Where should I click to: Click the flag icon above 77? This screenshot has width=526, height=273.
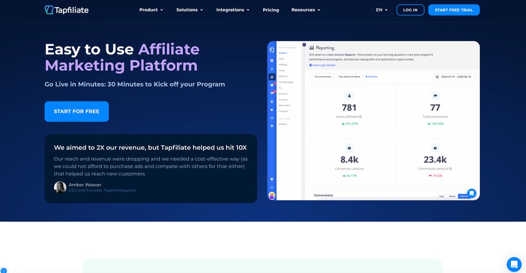[435, 96]
